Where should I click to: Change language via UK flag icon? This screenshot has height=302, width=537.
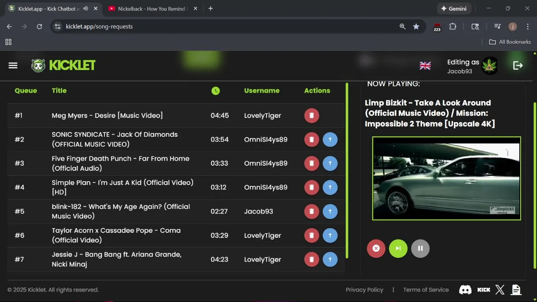tap(425, 66)
